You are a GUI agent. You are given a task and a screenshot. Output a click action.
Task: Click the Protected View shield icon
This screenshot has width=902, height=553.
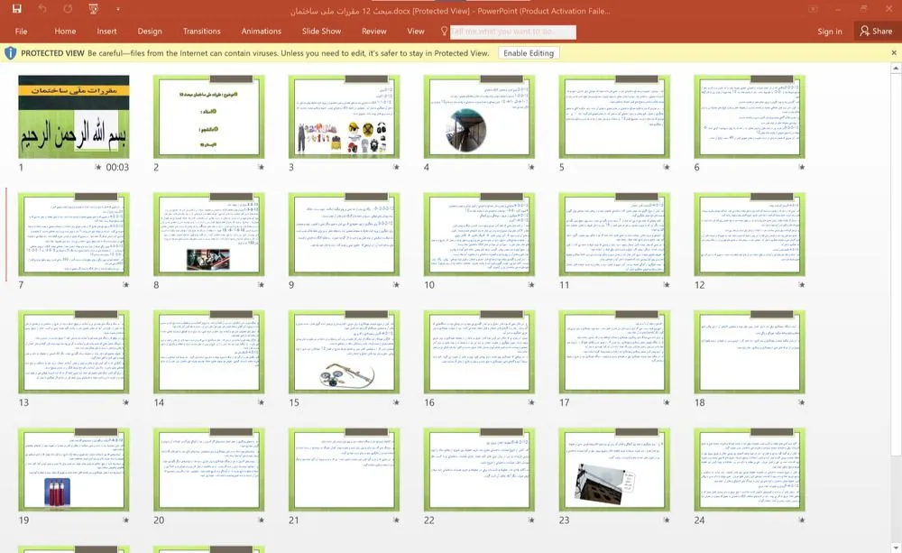[11, 53]
